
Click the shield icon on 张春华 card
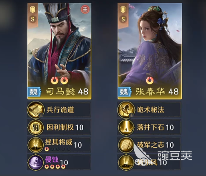click(x=123, y=10)
